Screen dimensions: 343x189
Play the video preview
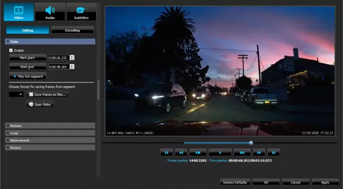220,153
